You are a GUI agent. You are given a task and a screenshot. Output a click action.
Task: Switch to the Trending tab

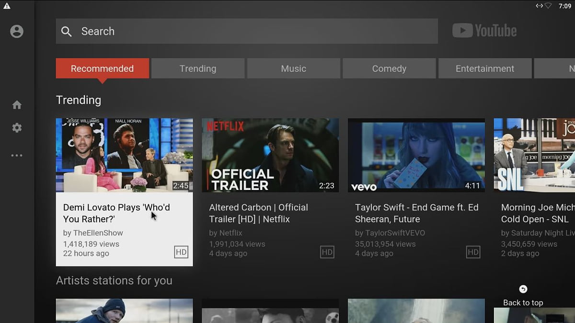tap(197, 68)
